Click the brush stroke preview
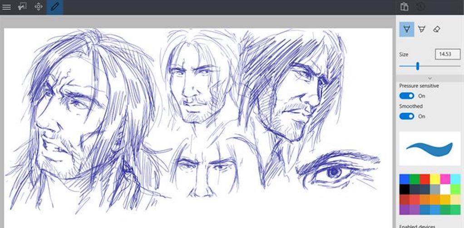The image size is (464, 228). pos(429,149)
